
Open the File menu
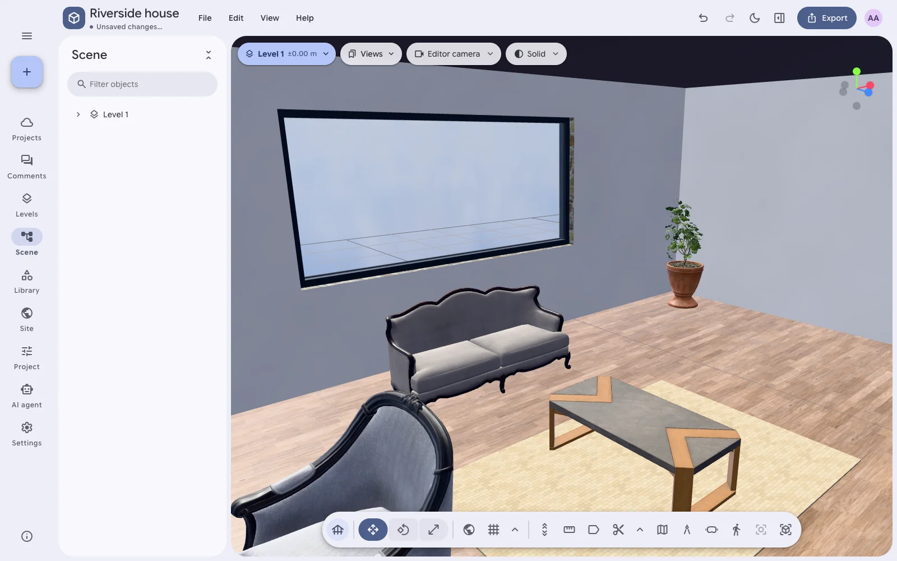[x=205, y=18]
